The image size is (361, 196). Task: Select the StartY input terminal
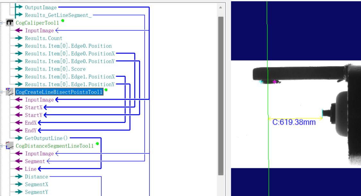point(34,115)
